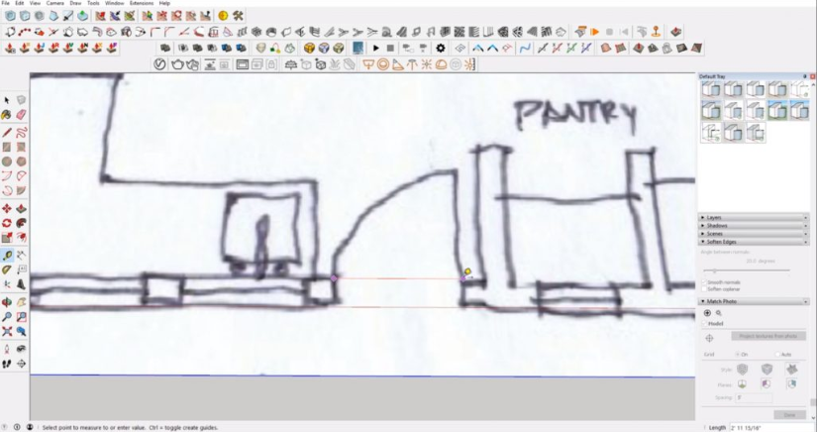Image resolution: width=817 pixels, height=432 pixels.
Task: Open the Draw menu
Action: (75, 3)
